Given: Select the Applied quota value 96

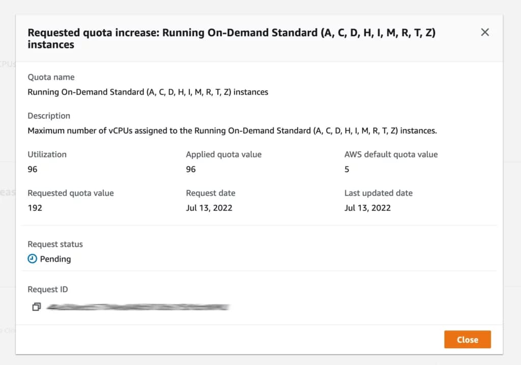Looking at the screenshot, I should pyautogui.click(x=191, y=169).
